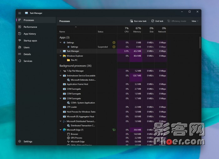
Task: Switch to the Details page
Action: pos(36,54)
